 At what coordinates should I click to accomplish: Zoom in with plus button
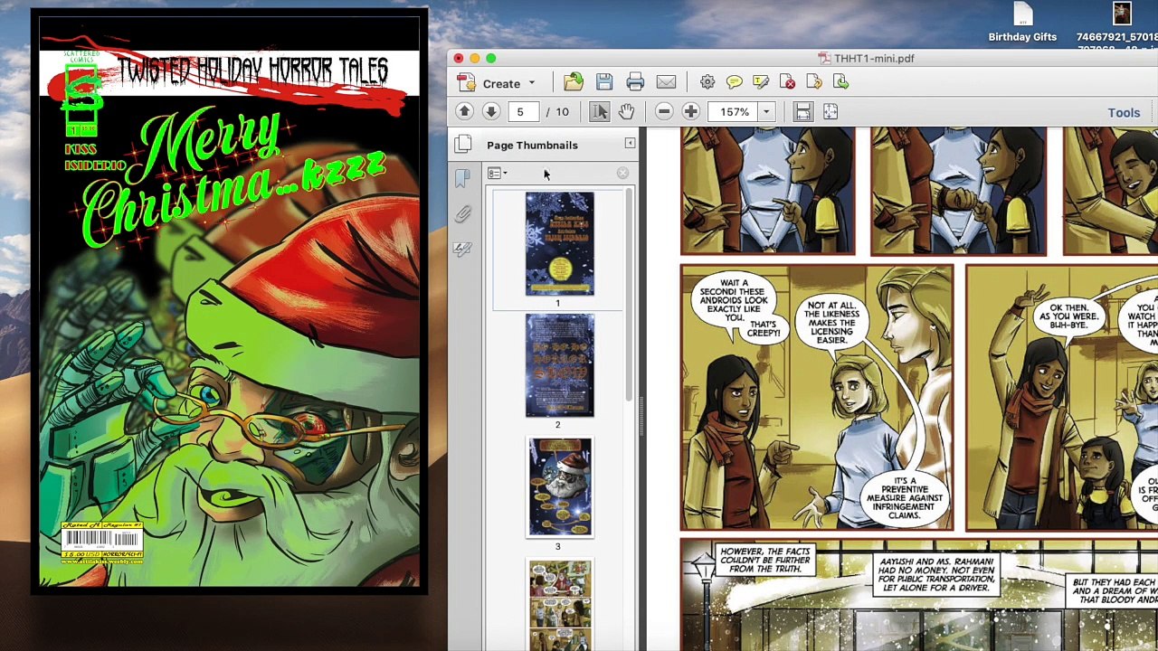[x=690, y=111]
